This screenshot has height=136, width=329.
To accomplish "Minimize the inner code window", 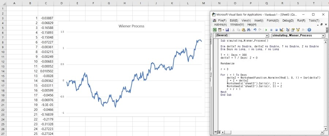I will click(318, 25).
